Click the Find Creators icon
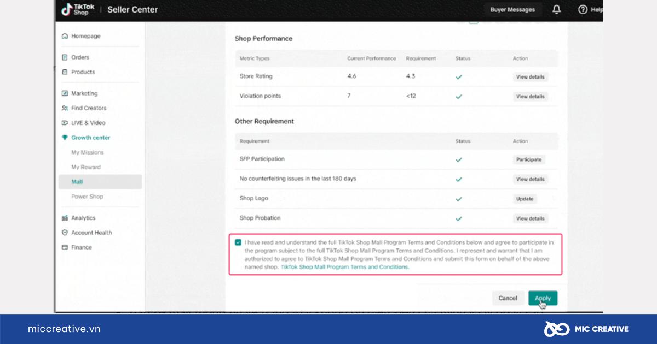The width and height of the screenshot is (657, 344). 65,108
